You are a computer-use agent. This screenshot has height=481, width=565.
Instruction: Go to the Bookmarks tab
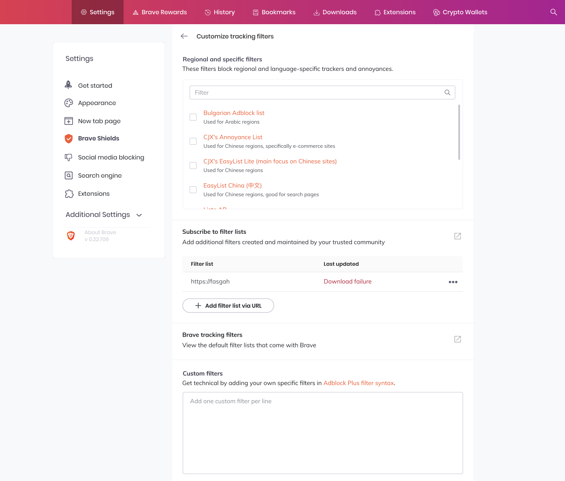point(274,12)
